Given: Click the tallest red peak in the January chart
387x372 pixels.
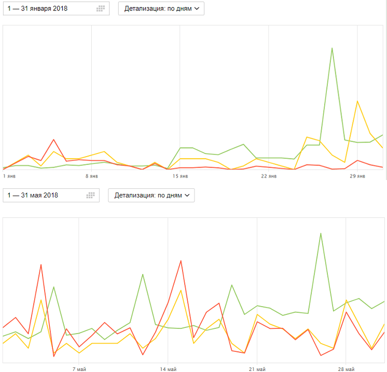Looking at the screenshot, I should pos(53,140).
